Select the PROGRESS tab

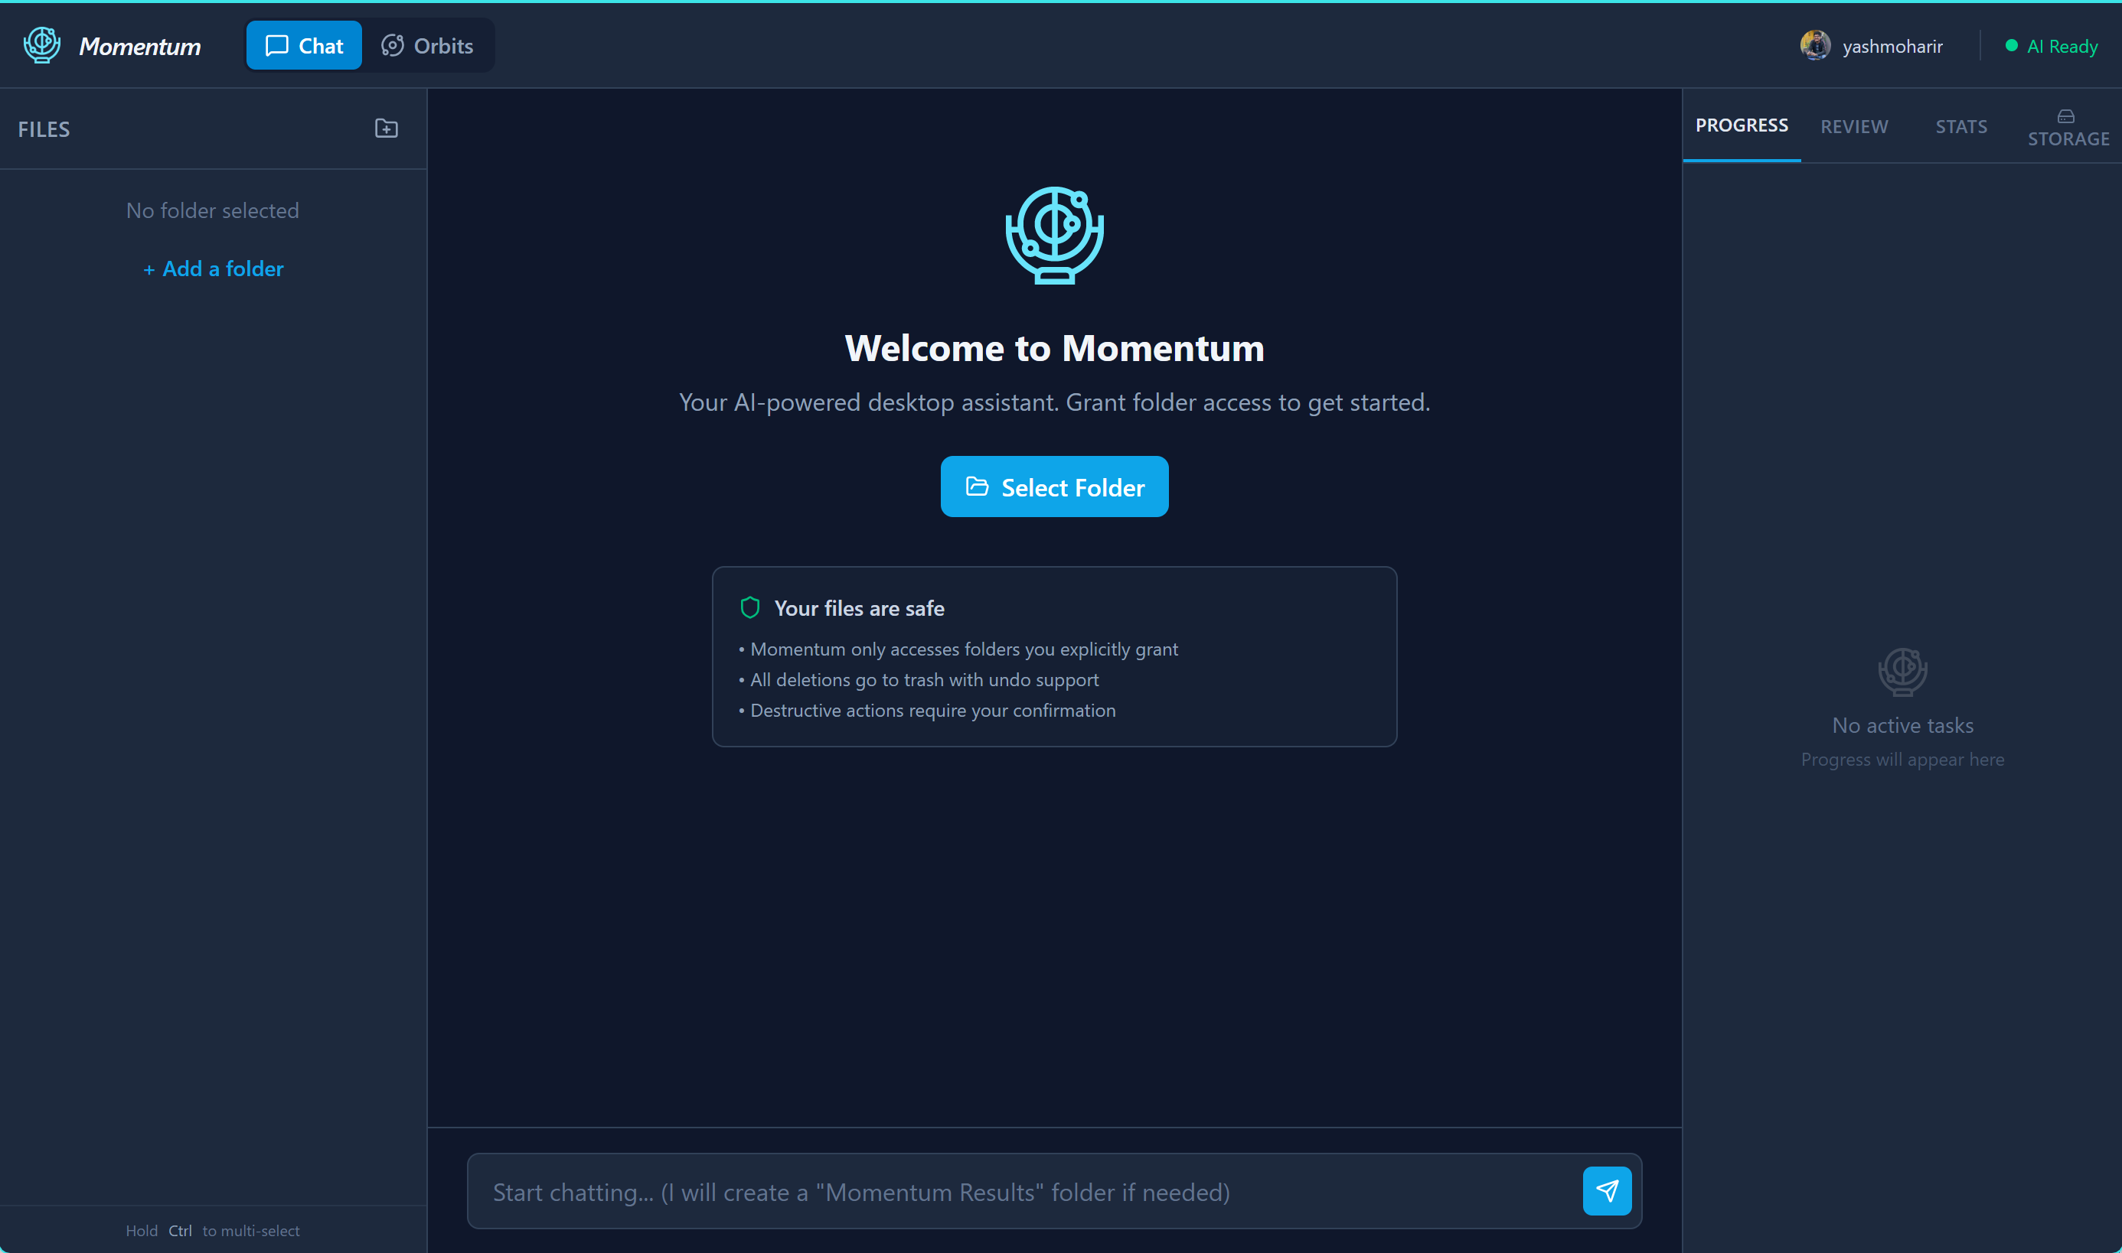coord(1741,125)
